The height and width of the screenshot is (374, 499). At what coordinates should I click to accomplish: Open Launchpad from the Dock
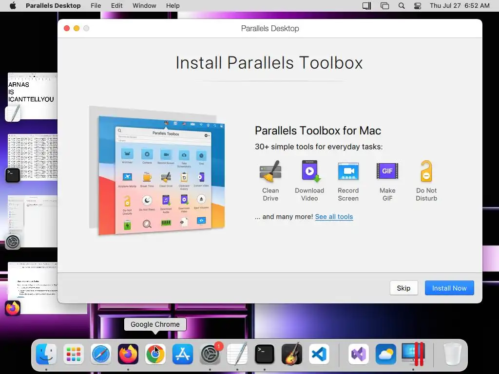(74, 354)
